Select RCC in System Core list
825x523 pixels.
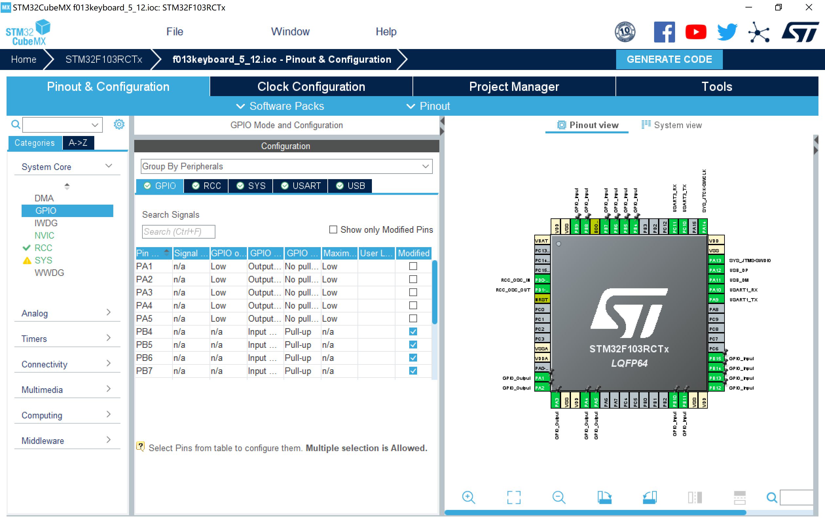tap(43, 248)
